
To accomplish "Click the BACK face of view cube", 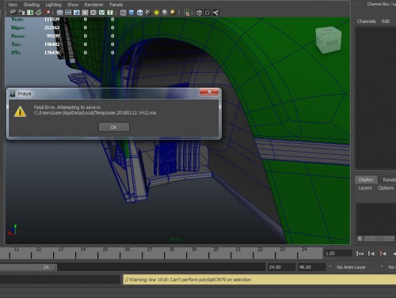I will tap(332, 43).
